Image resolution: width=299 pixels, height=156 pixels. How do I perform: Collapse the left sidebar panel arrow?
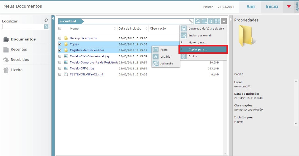[53, 18]
